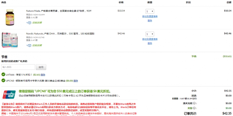Delete Nature Made item from cart
Screen dimensions: 233x116
point(150,21)
